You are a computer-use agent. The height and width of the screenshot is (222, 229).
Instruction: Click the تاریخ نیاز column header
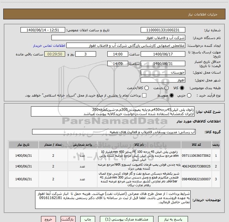pyautogui.click(x=23, y=145)
